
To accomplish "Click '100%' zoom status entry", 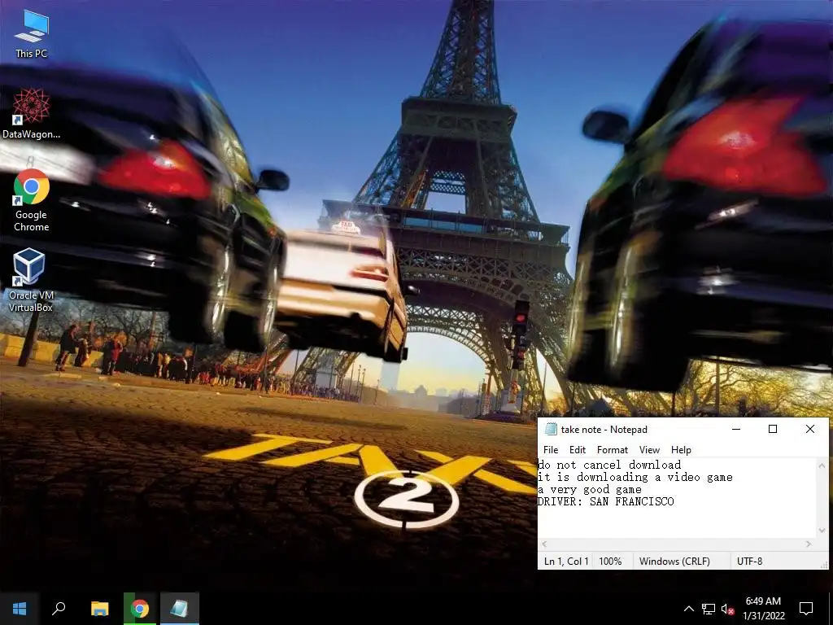I will tap(610, 562).
